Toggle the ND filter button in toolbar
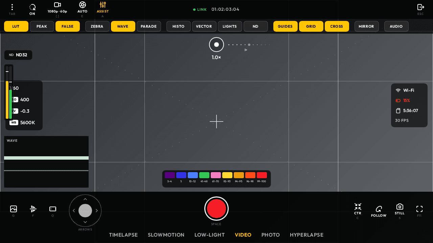 (256, 26)
